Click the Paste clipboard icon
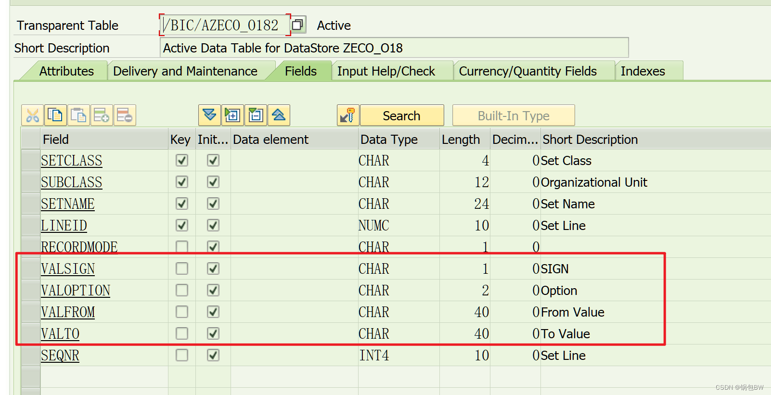The height and width of the screenshot is (395, 771). (78, 115)
